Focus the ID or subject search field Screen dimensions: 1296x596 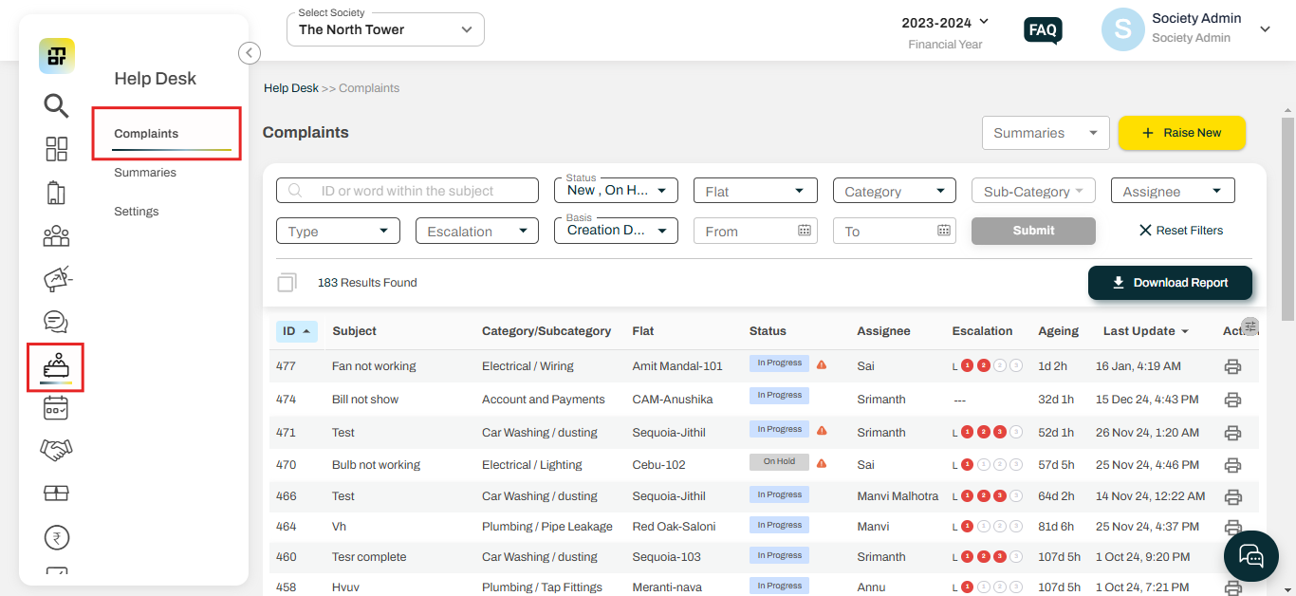(x=407, y=191)
